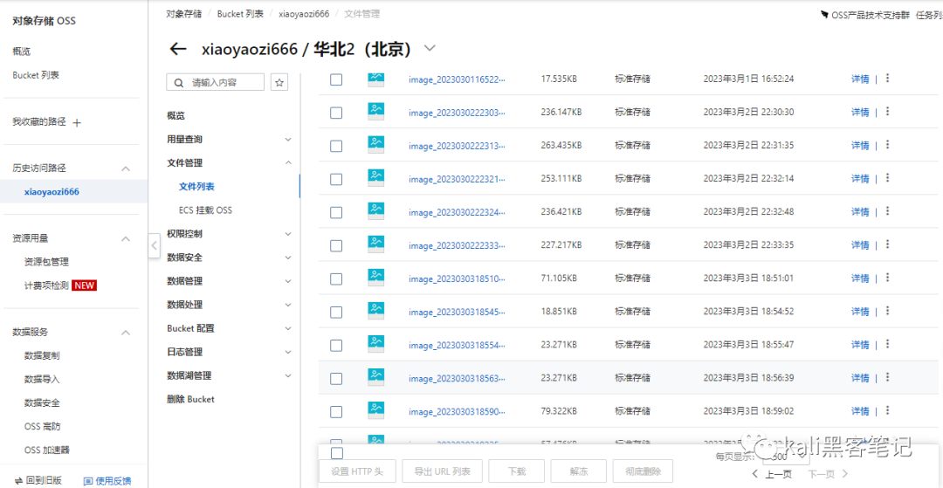The height and width of the screenshot is (488, 943).
Task: Open more-actions menu for 22:30:30 file
Action: (888, 111)
